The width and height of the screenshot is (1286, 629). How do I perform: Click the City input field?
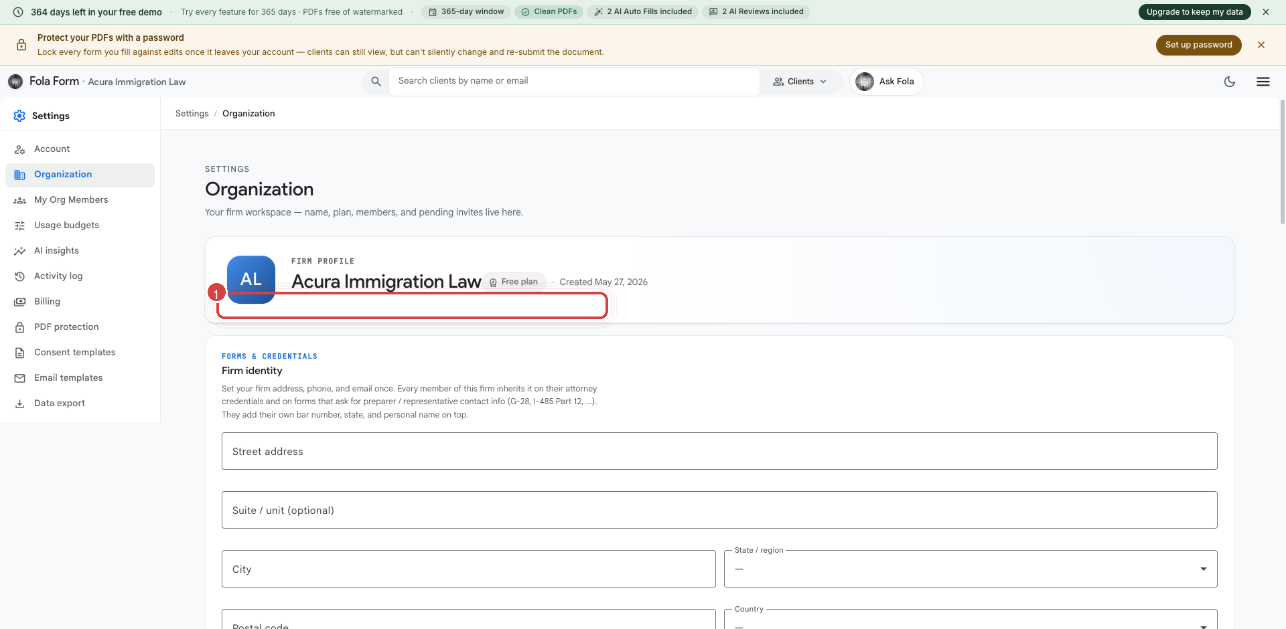click(x=469, y=569)
